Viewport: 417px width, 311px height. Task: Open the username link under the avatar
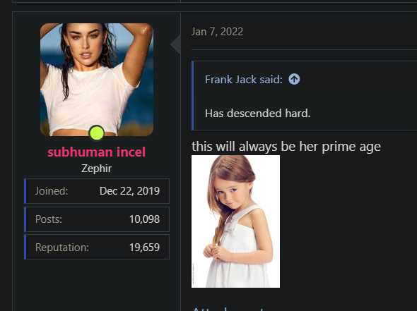coord(97,152)
